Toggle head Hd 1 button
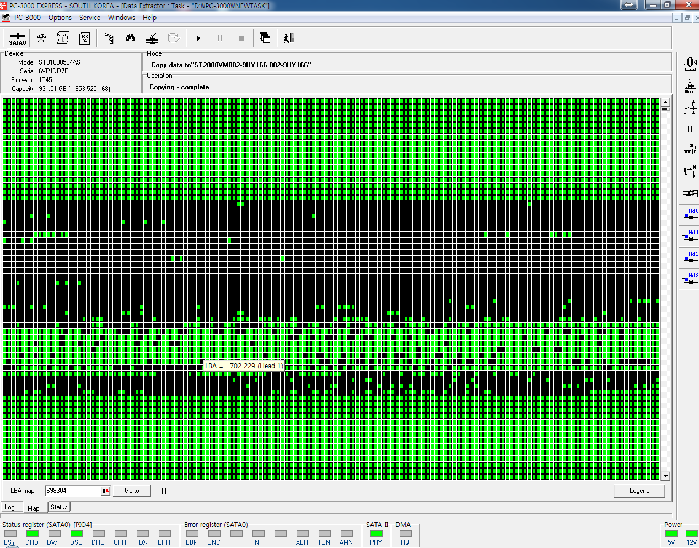Viewport: 699px width, 548px height. (x=690, y=236)
